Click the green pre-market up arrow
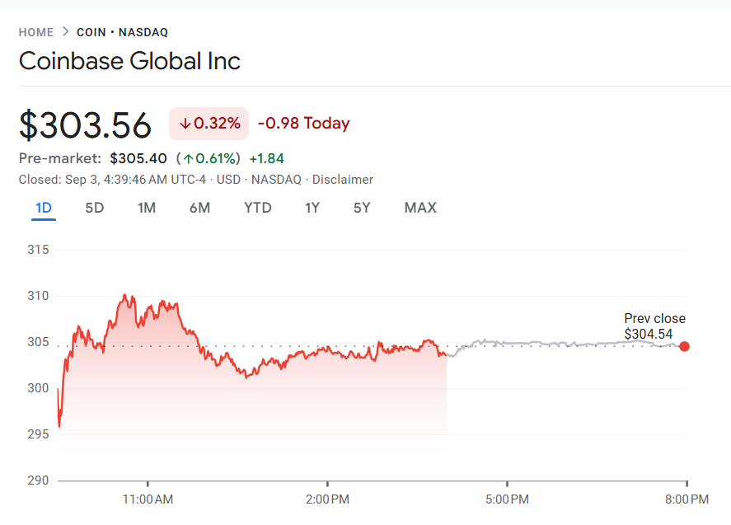 pyautogui.click(x=189, y=158)
